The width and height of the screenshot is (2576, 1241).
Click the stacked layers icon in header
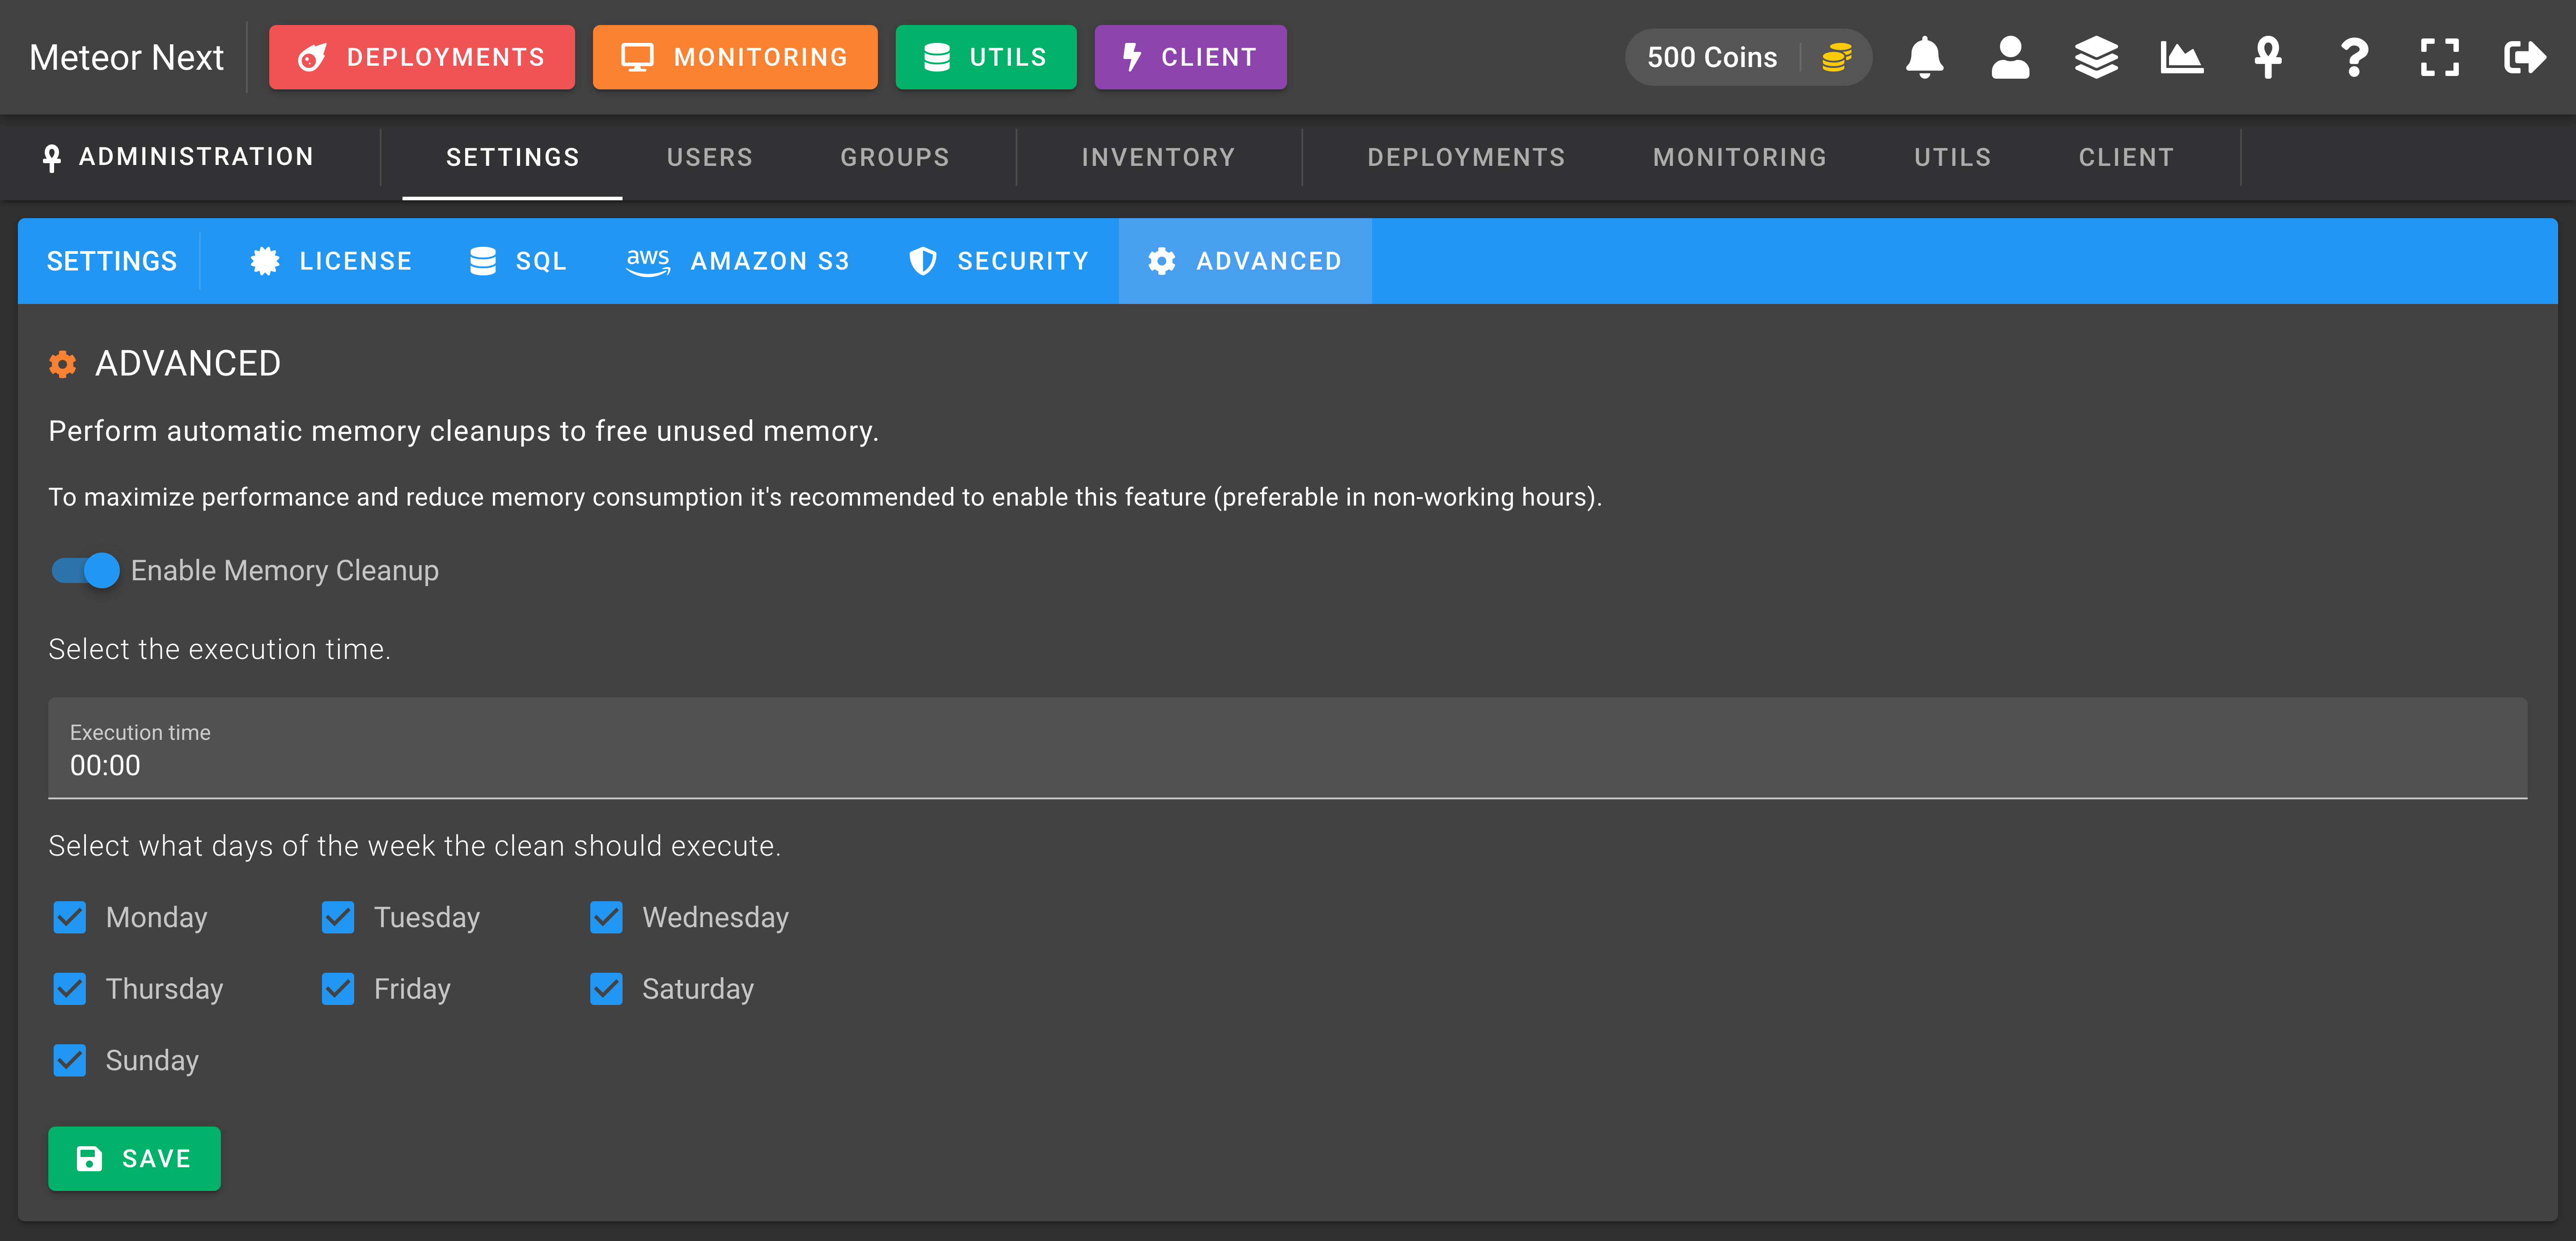point(2096,57)
